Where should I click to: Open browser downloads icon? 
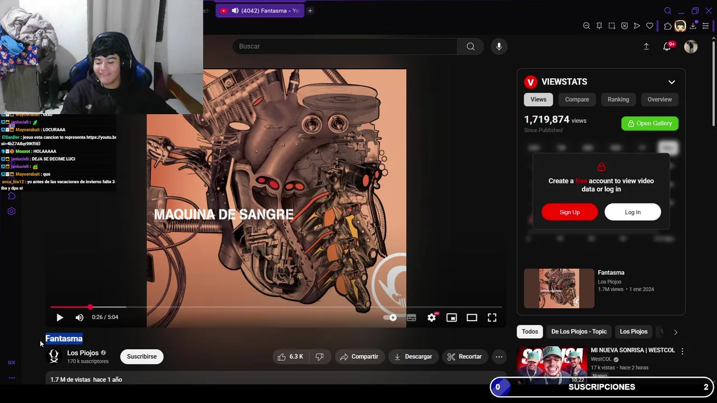click(x=693, y=26)
